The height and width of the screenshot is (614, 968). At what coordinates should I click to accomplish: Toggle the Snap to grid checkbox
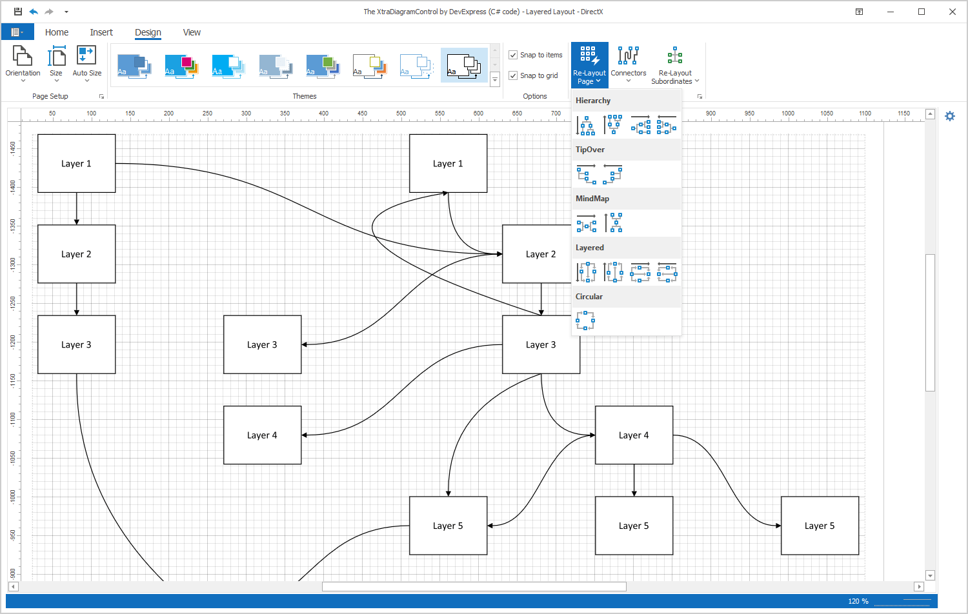pos(513,75)
